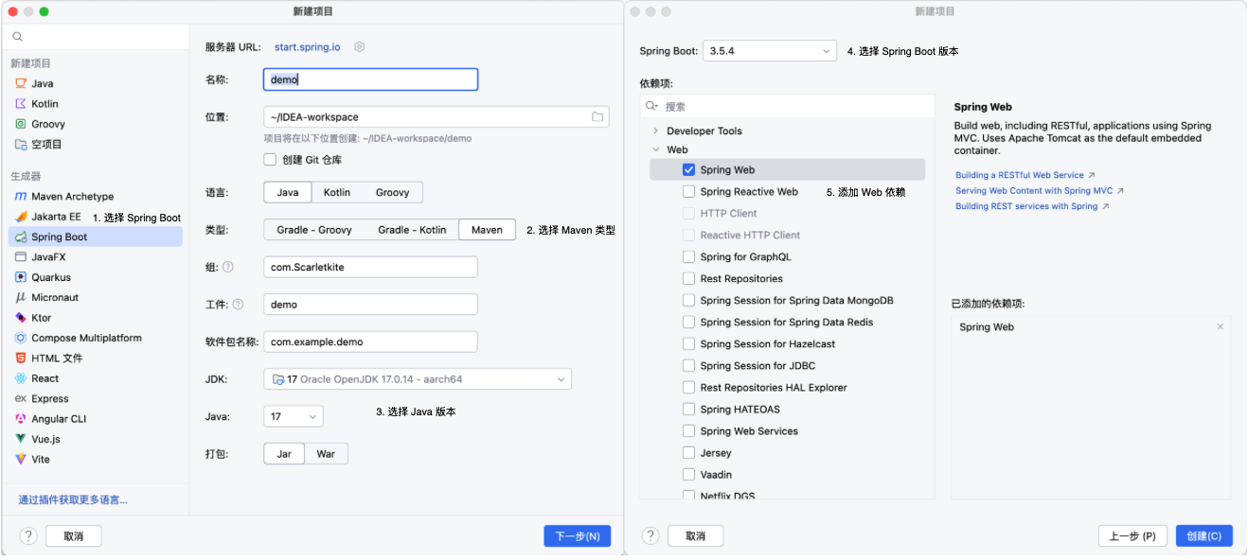Screen dimensions: 1248x560
Task: Click 创建(C) button
Action: 1204,536
